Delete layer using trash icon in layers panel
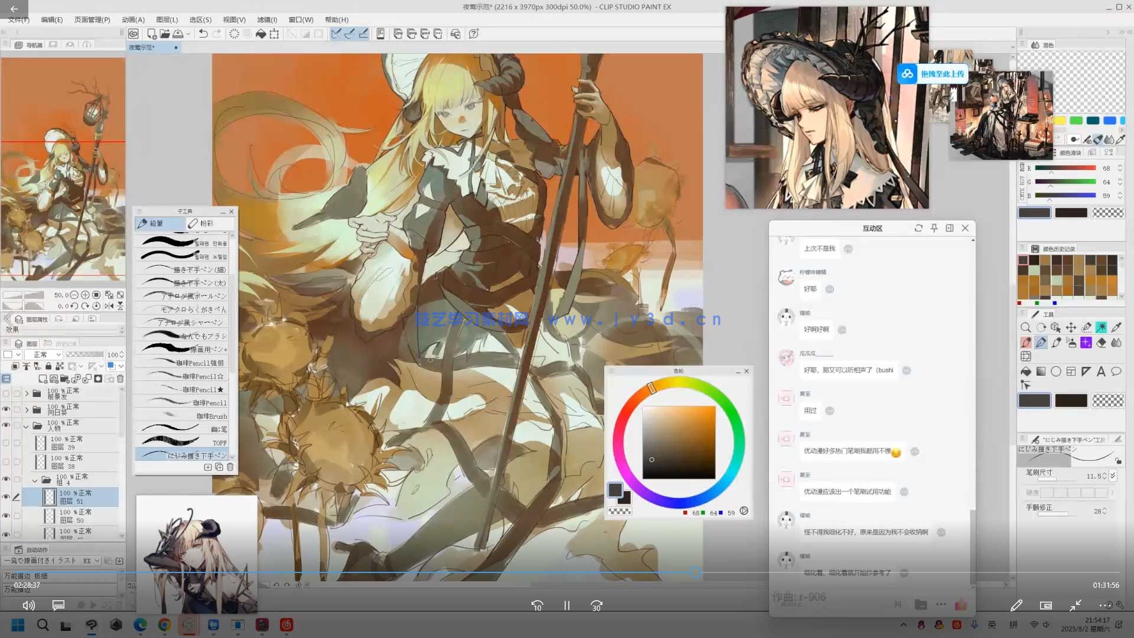This screenshot has height=638, width=1134. tap(120, 379)
